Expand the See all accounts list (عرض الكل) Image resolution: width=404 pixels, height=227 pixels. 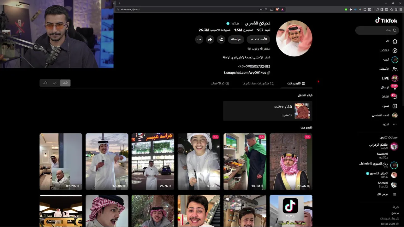tap(387, 194)
